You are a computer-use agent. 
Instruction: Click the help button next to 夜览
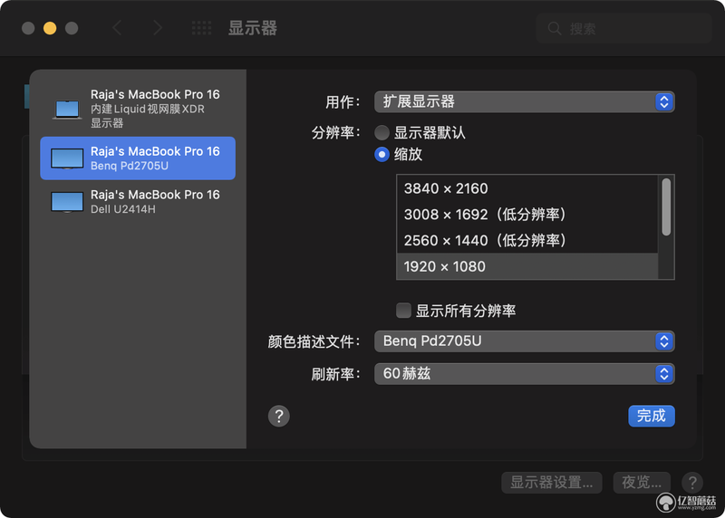692,483
